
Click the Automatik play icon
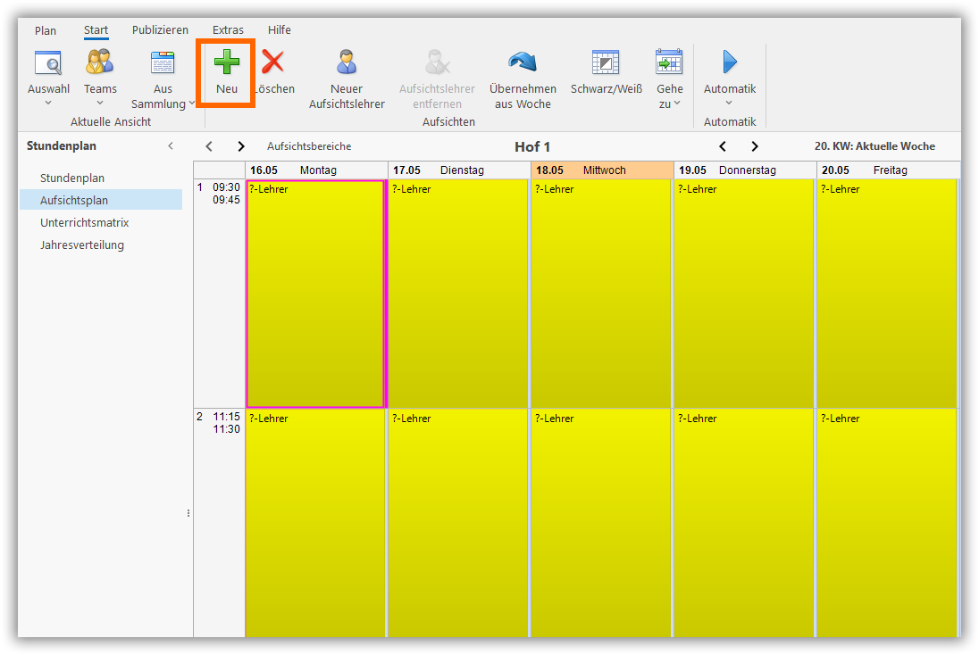click(x=730, y=62)
